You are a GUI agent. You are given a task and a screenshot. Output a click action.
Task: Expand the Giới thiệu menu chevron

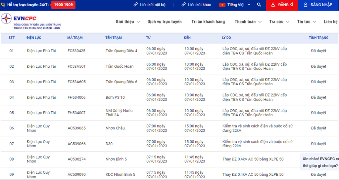tap(138, 22)
